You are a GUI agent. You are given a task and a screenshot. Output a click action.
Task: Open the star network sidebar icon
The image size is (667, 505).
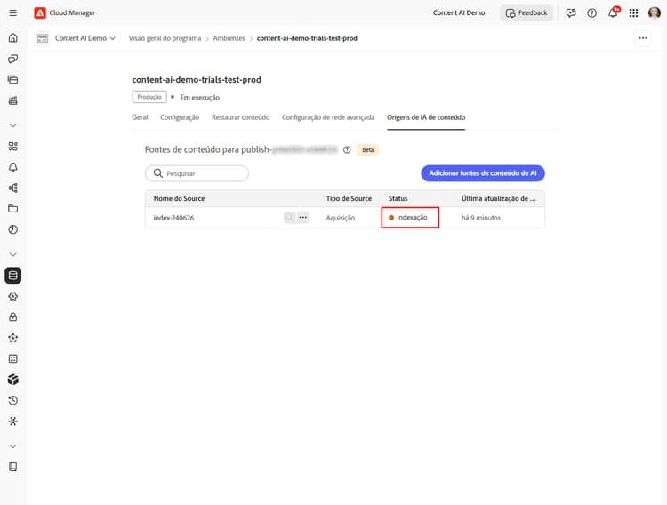point(13,338)
